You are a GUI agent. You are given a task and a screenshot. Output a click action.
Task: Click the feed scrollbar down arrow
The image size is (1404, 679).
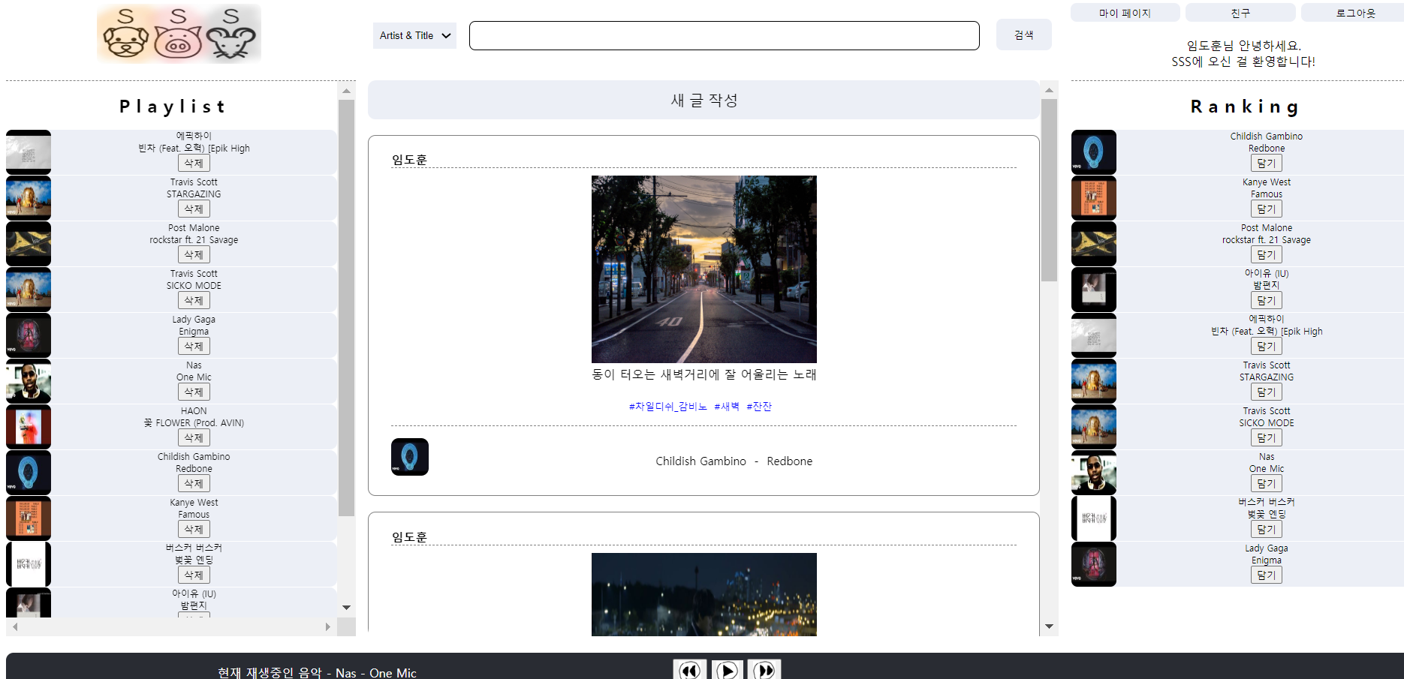pos(1049,626)
